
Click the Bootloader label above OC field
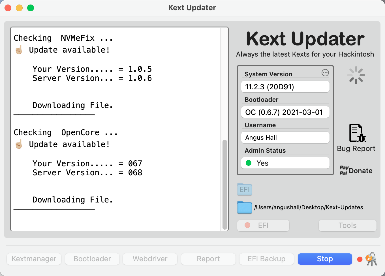[262, 100]
